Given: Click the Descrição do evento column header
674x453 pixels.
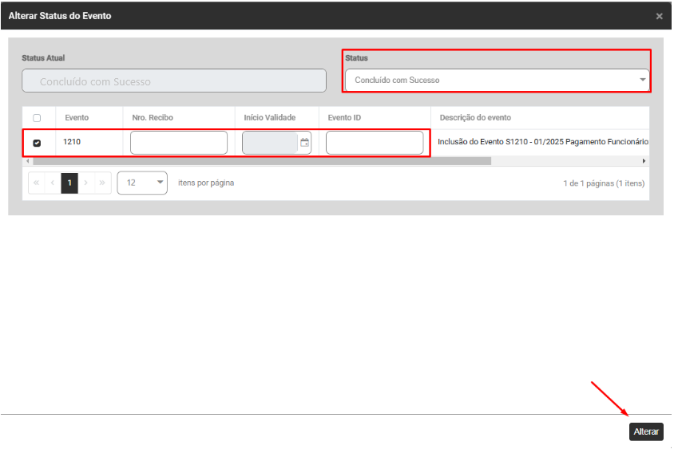Looking at the screenshot, I should point(475,118).
